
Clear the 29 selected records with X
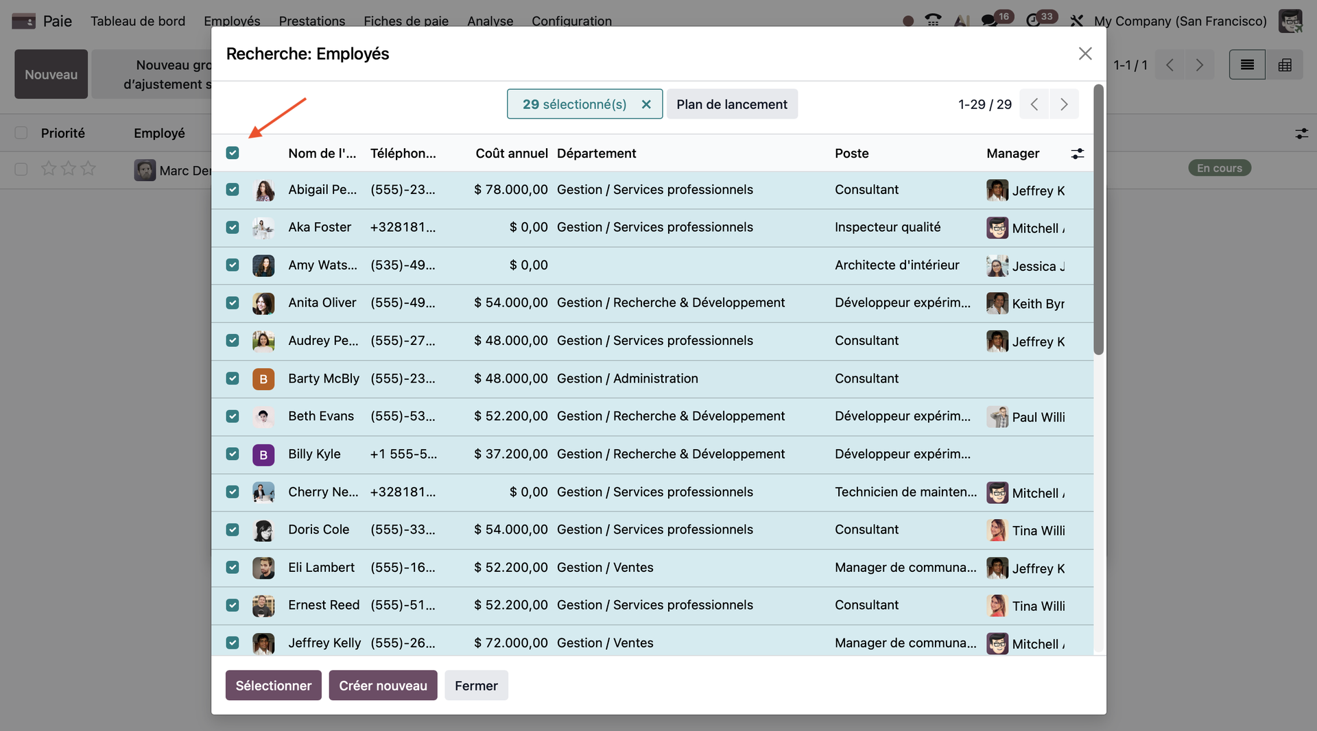pyautogui.click(x=645, y=104)
